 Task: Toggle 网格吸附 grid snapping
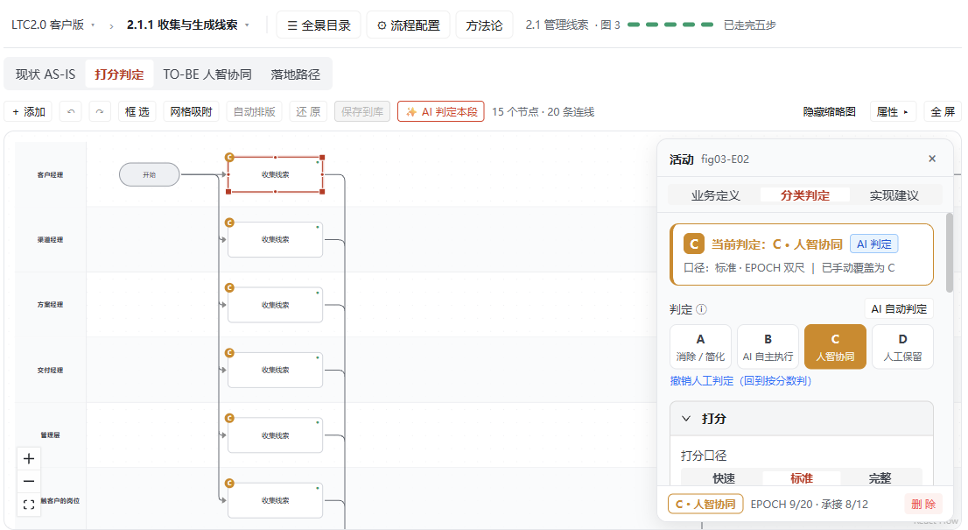coord(192,112)
